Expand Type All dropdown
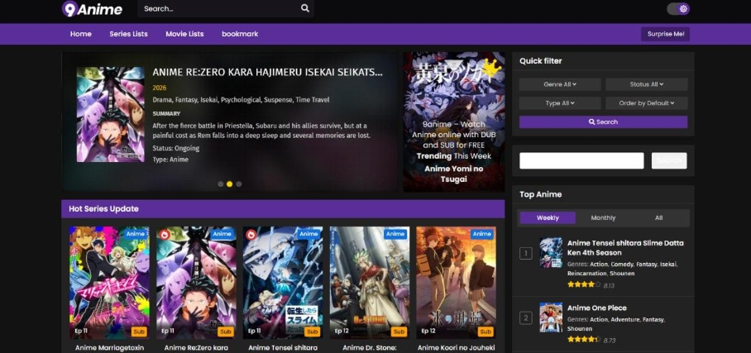Viewport: 751px width, 353px height. coord(560,103)
